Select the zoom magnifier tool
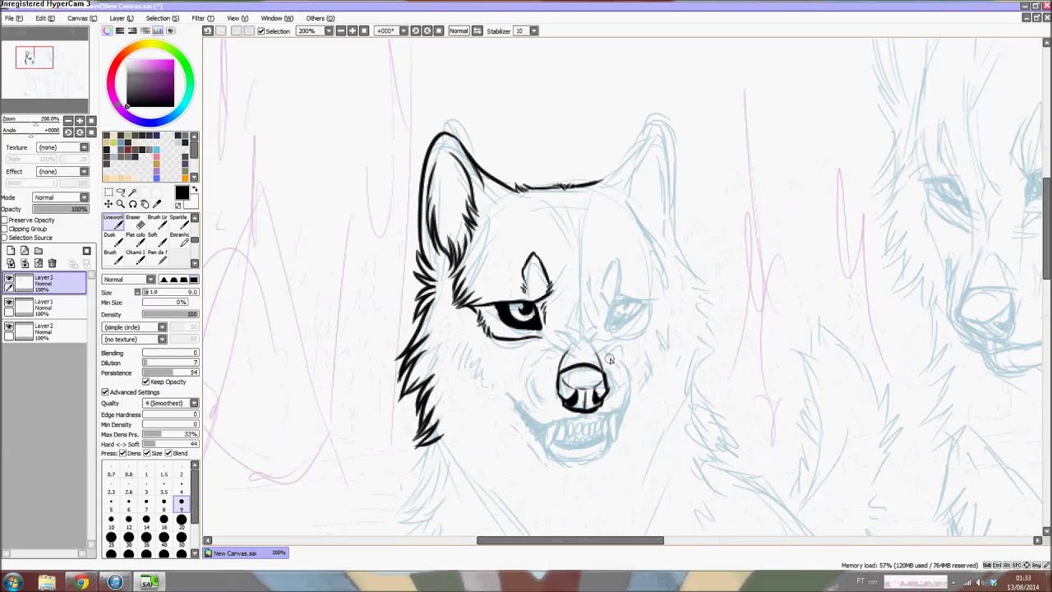 point(121,204)
